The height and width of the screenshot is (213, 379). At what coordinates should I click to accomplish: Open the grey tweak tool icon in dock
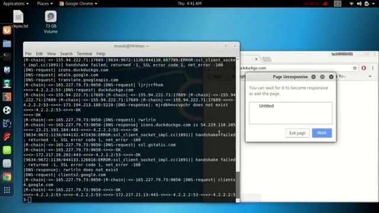[7, 163]
